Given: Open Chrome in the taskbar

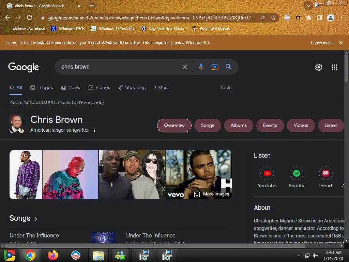Looking at the screenshot, I should [30, 255].
